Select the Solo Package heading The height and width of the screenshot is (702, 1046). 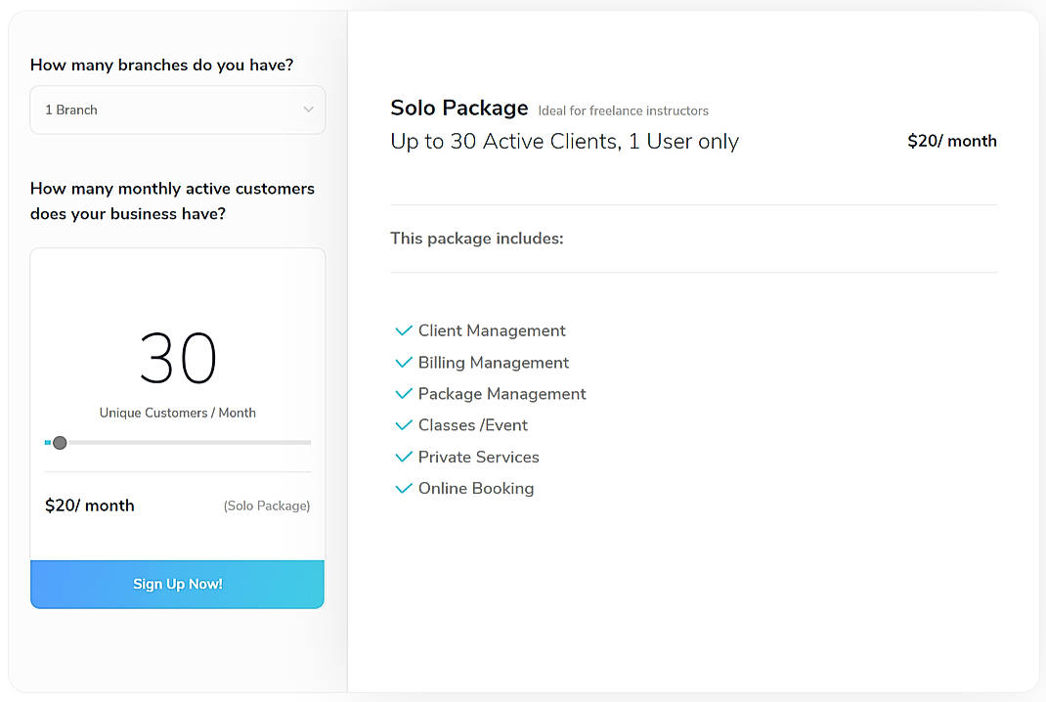pyautogui.click(x=459, y=108)
